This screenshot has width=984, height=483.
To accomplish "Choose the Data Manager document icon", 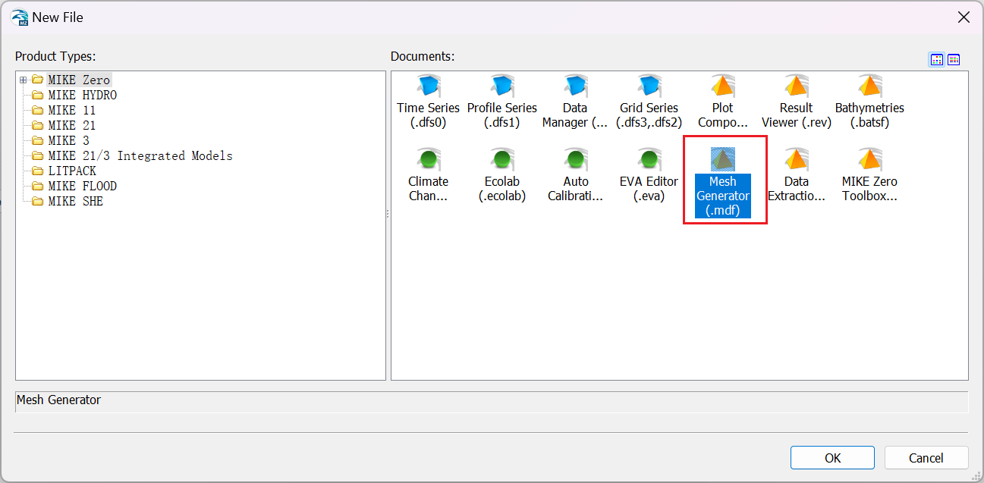I will pyautogui.click(x=575, y=86).
